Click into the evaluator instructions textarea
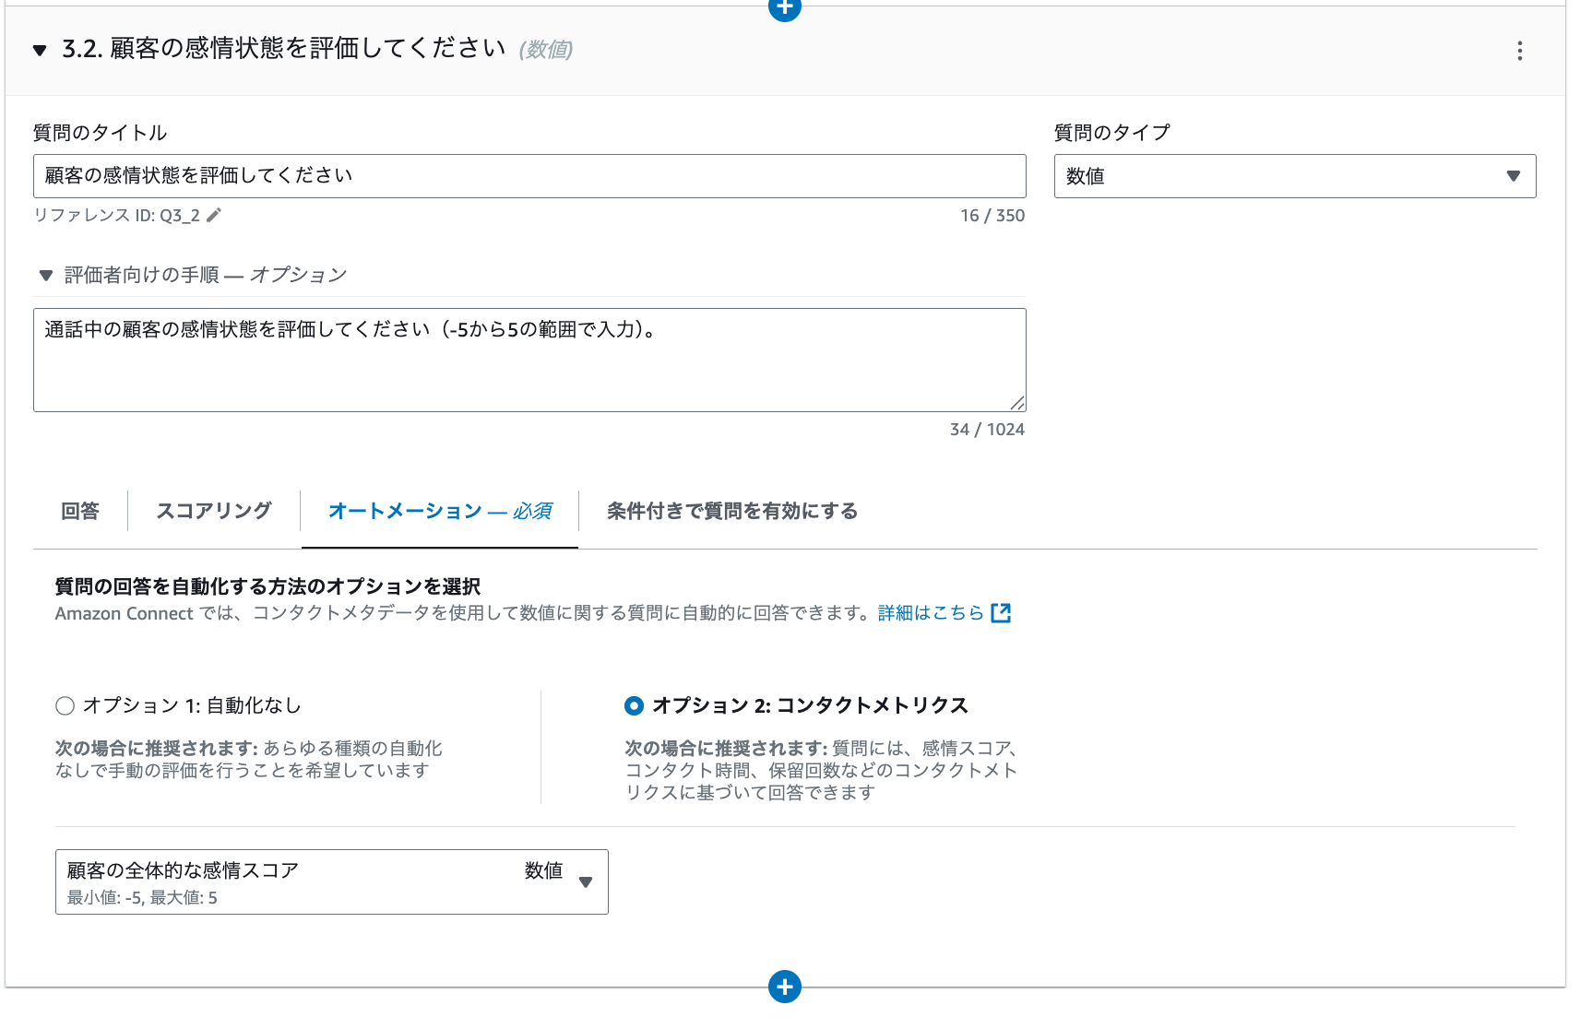The width and height of the screenshot is (1592, 1029). point(529,360)
